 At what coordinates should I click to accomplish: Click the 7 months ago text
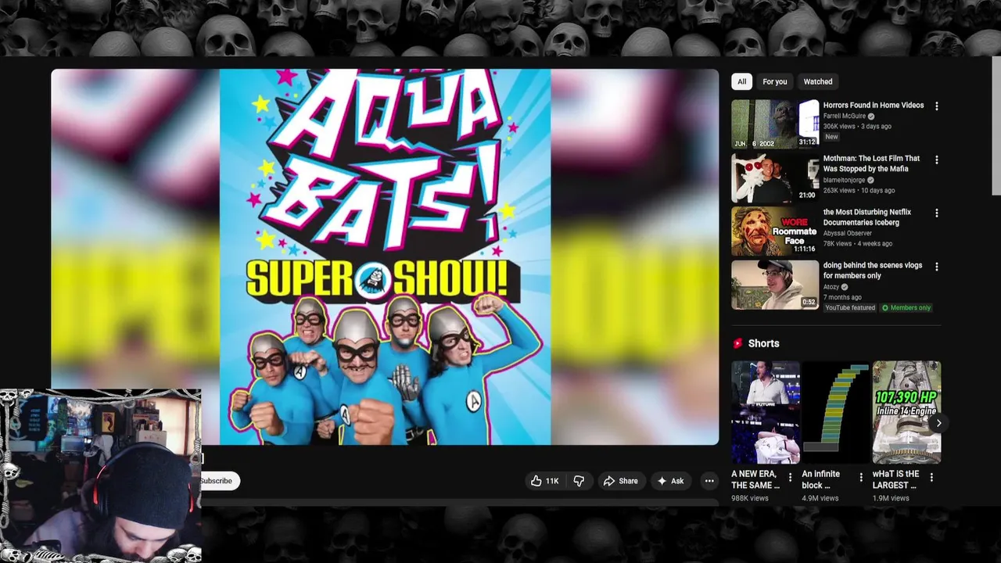842,297
